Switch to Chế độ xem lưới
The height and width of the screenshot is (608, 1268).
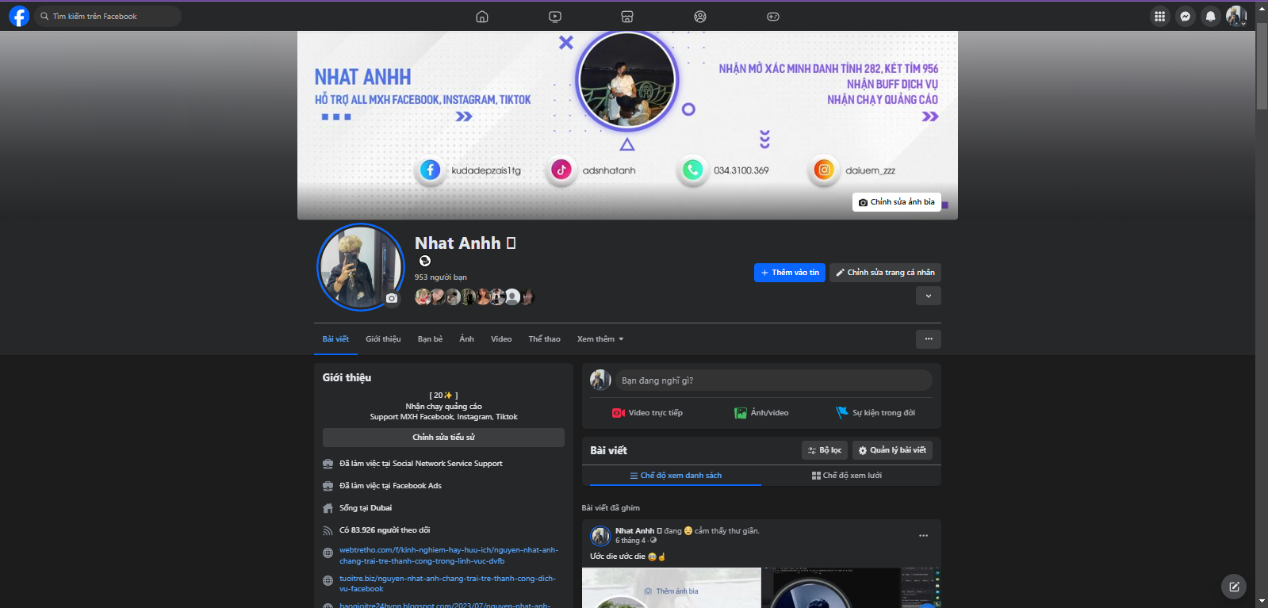tap(847, 476)
